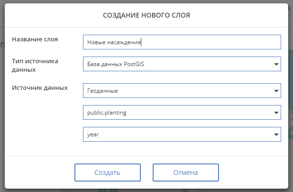Open the data source type dropdown
293x192 pixels.
point(182,64)
